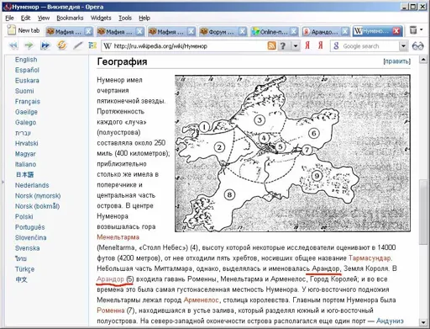Open the Google search engine dropdown
This screenshot has height=329, width=430.
pos(403,46)
